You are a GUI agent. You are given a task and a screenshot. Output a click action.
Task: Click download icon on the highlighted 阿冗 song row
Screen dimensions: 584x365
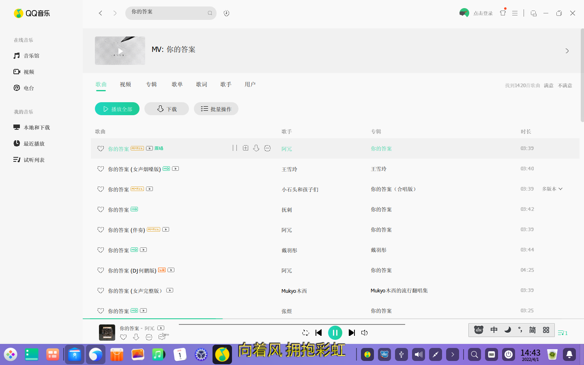[256, 148]
